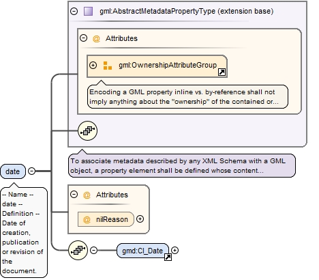Click the lower Attributes heading text

[x=112, y=195]
